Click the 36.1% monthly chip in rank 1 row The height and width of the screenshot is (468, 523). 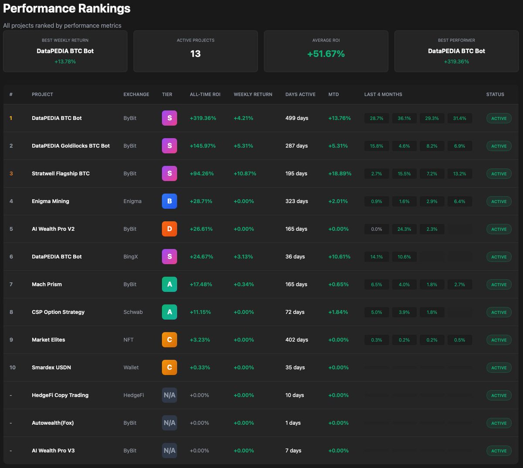click(404, 118)
